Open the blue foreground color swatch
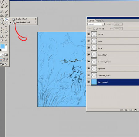 2,46
